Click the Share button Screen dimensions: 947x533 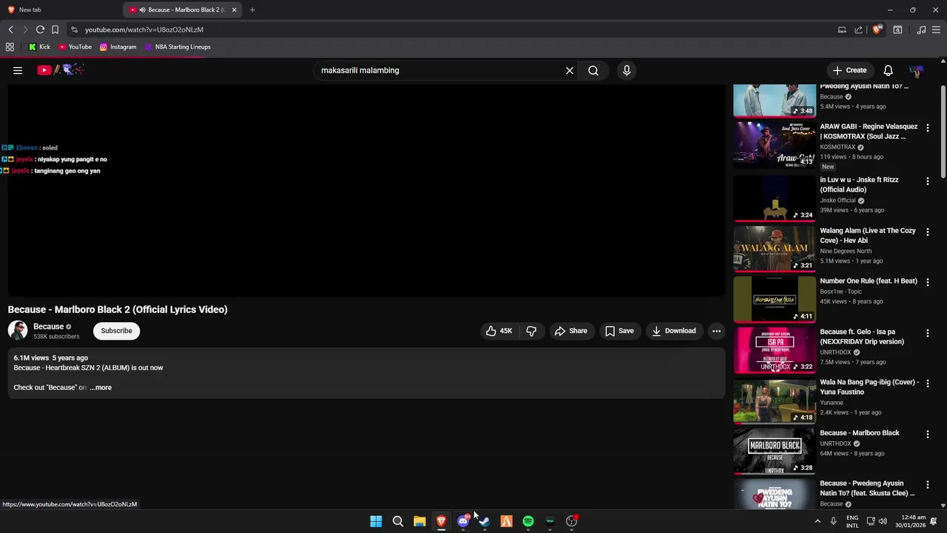tap(570, 331)
